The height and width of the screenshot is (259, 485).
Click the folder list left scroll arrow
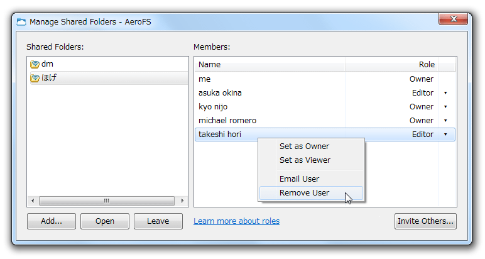(33, 201)
